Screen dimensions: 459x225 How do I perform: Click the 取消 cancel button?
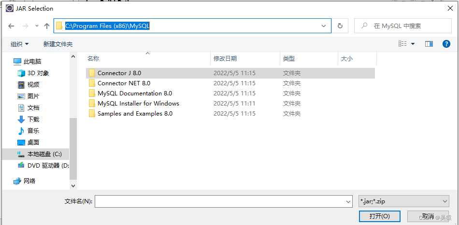(x=428, y=216)
